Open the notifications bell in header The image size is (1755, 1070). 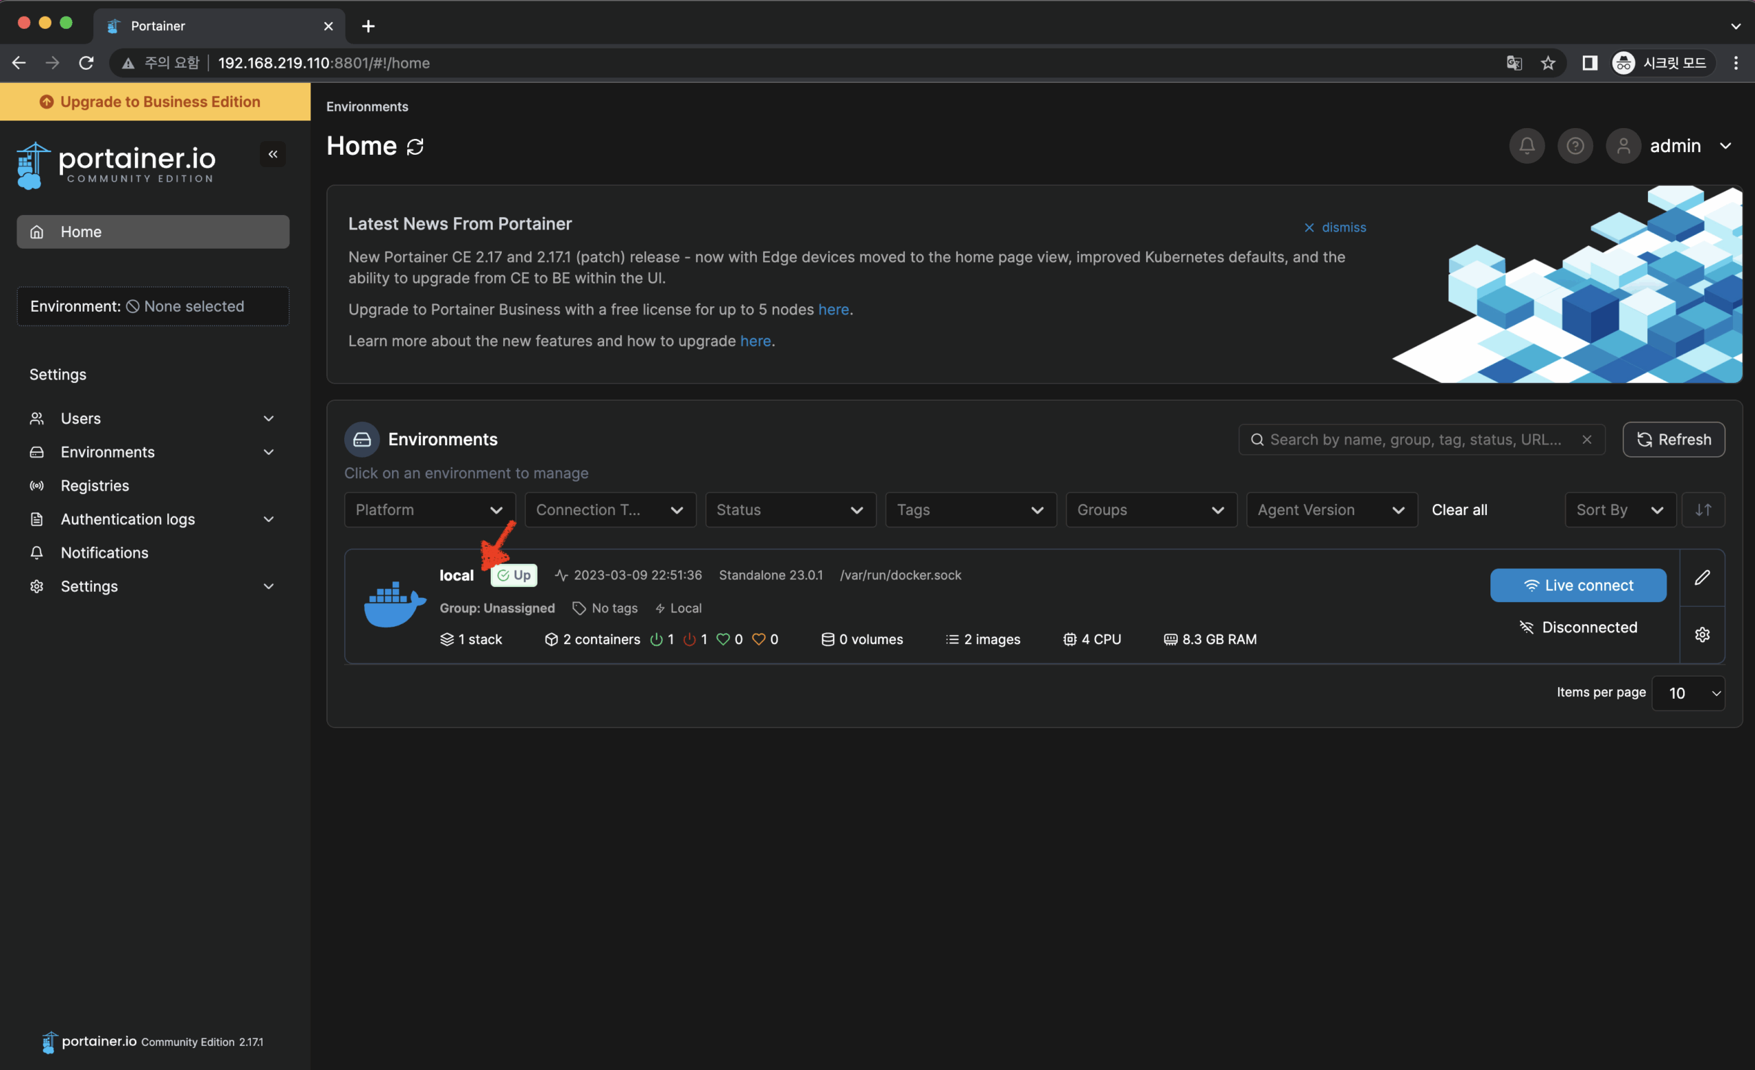1526,146
